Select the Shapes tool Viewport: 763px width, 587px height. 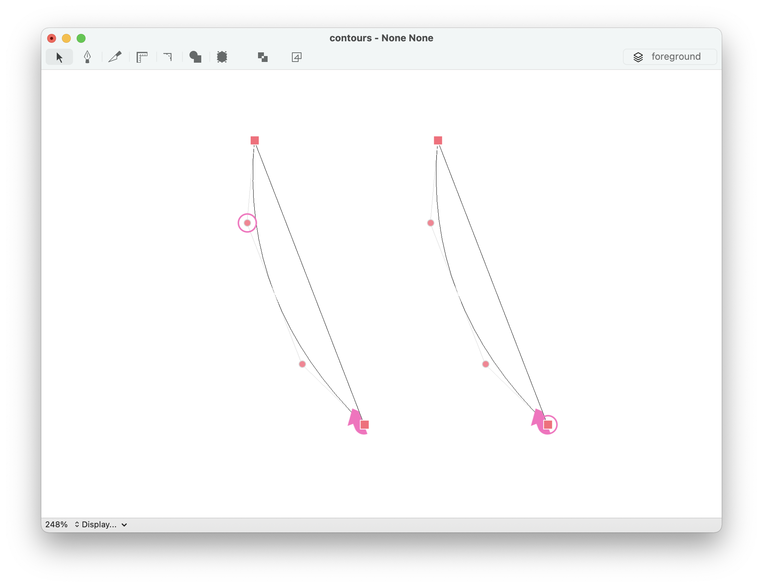[x=195, y=57]
